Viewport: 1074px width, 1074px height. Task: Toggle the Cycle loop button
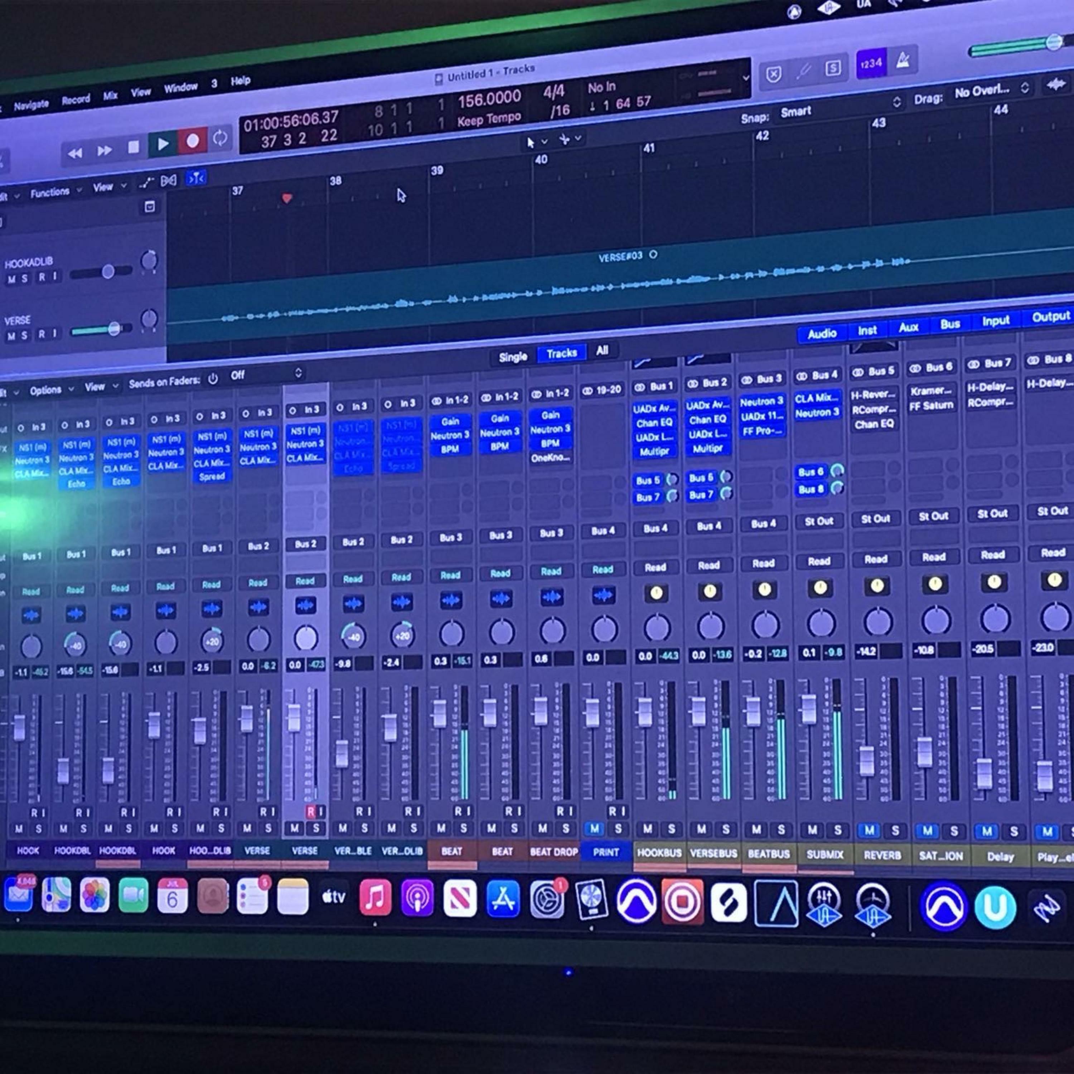click(220, 138)
